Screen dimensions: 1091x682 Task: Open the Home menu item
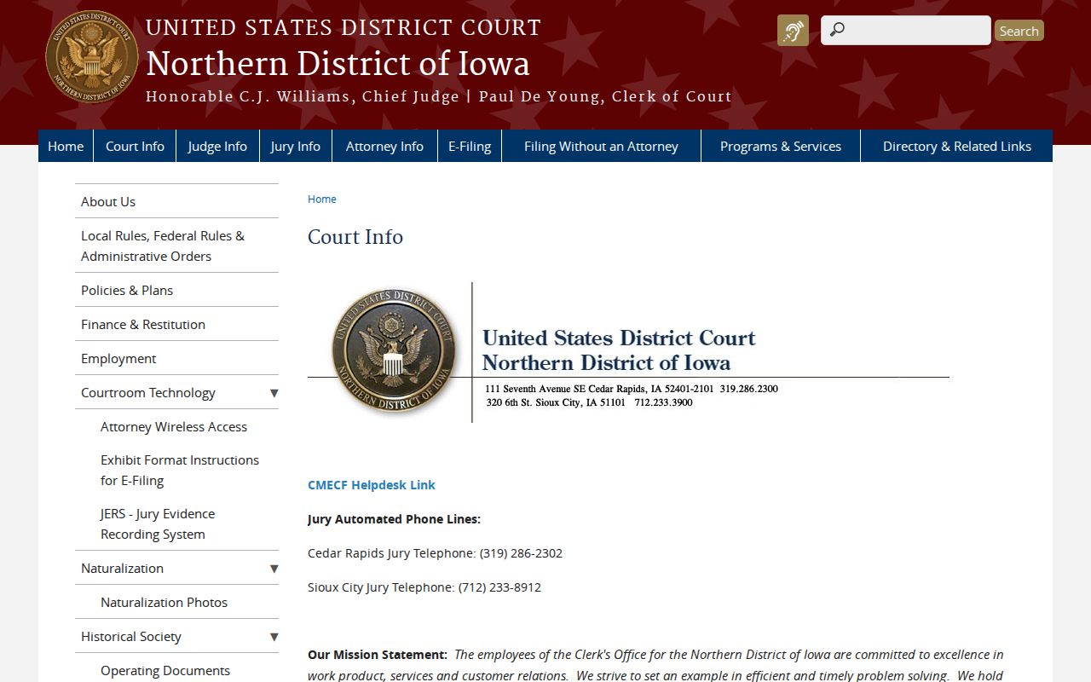click(x=66, y=146)
